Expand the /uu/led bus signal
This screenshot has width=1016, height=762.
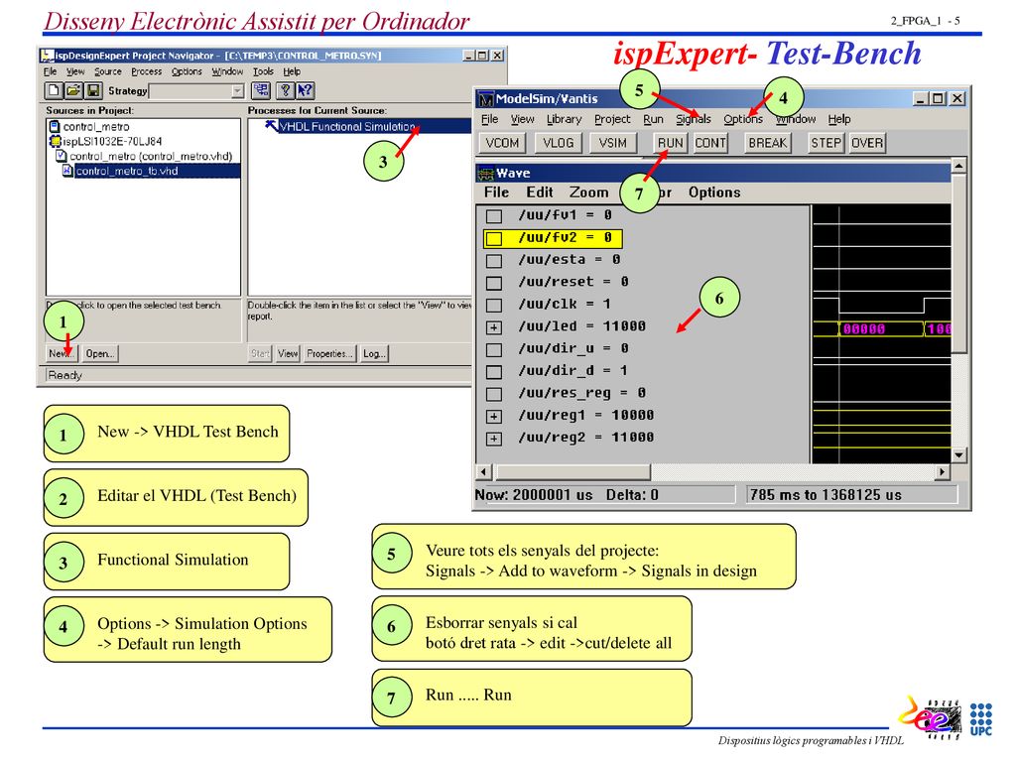click(494, 327)
